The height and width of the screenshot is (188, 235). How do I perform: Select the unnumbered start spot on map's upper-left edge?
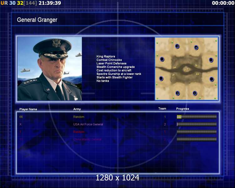point(162,59)
